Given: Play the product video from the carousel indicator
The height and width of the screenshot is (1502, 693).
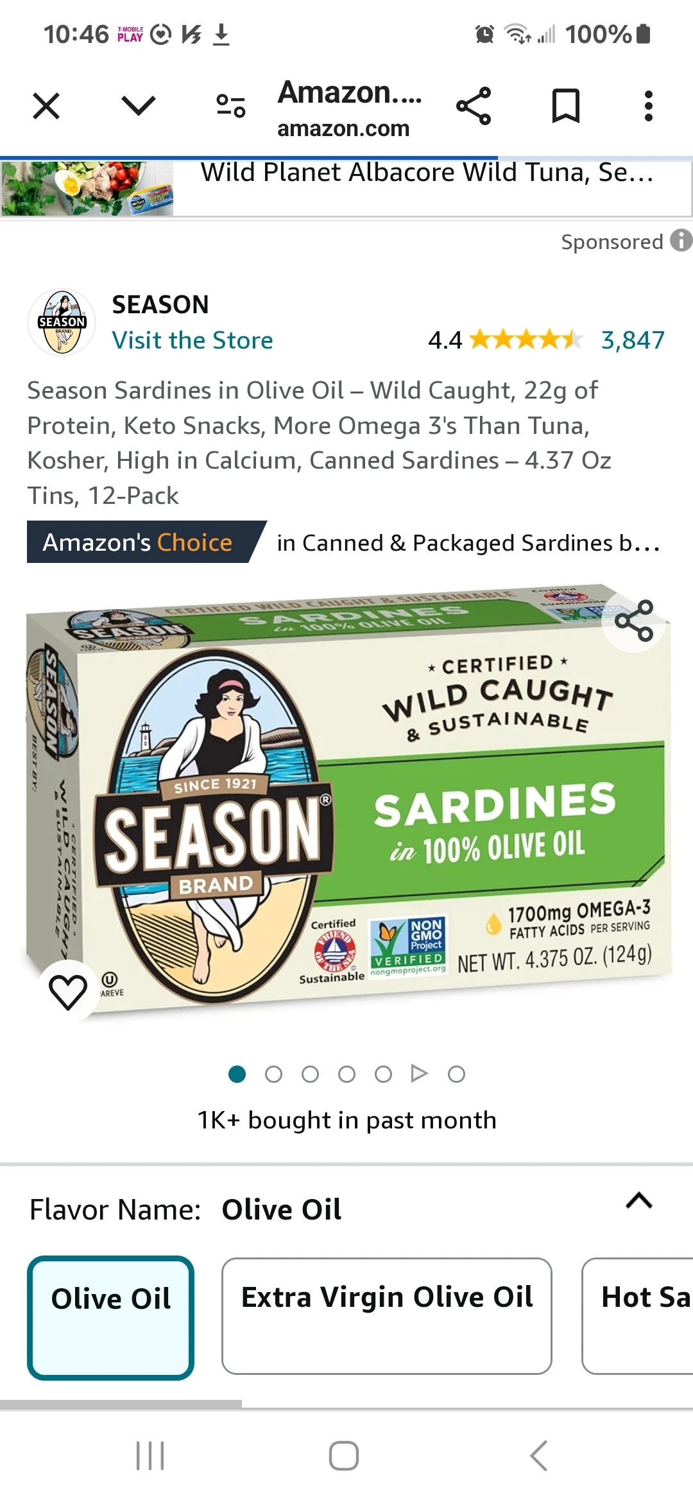Looking at the screenshot, I should [x=419, y=1073].
